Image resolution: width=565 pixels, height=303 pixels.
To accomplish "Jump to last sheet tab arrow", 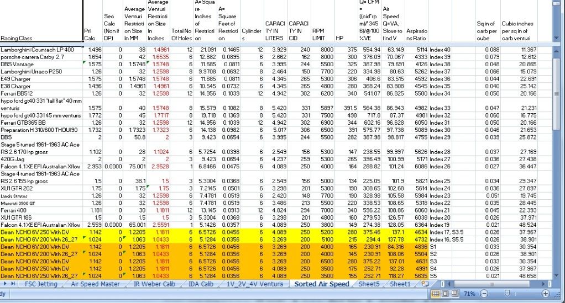I will [x=13, y=284].
